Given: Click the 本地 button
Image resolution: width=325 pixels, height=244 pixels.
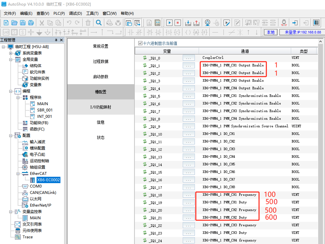Looking at the screenshot, I should (271, 32).
